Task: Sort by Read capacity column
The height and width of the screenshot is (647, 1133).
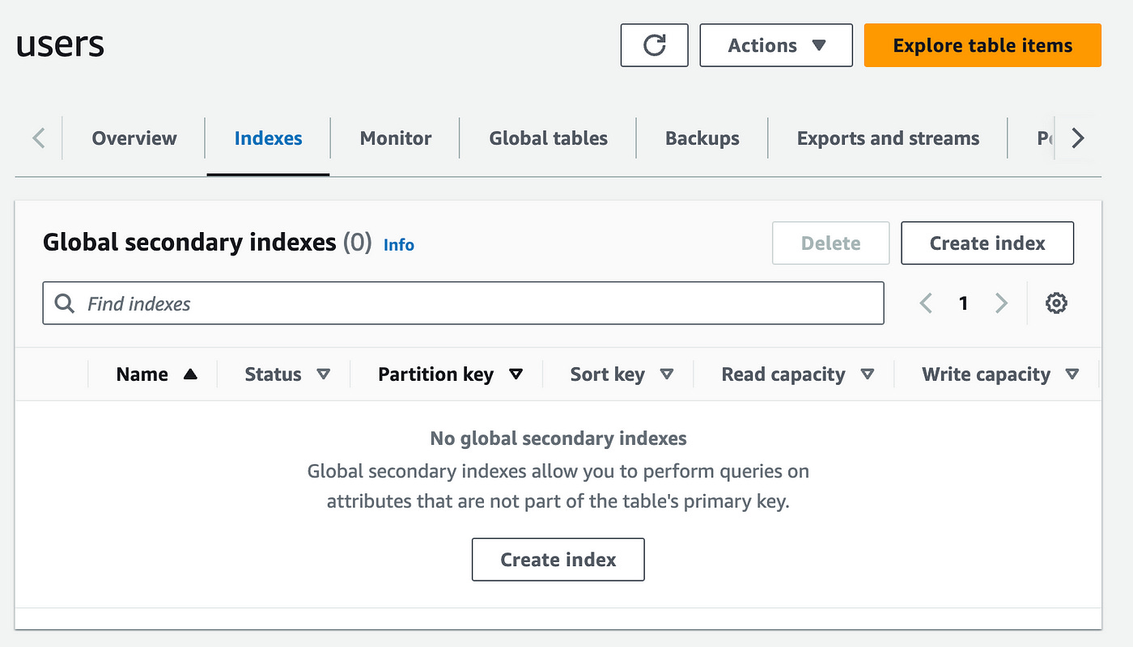Action: coord(867,374)
